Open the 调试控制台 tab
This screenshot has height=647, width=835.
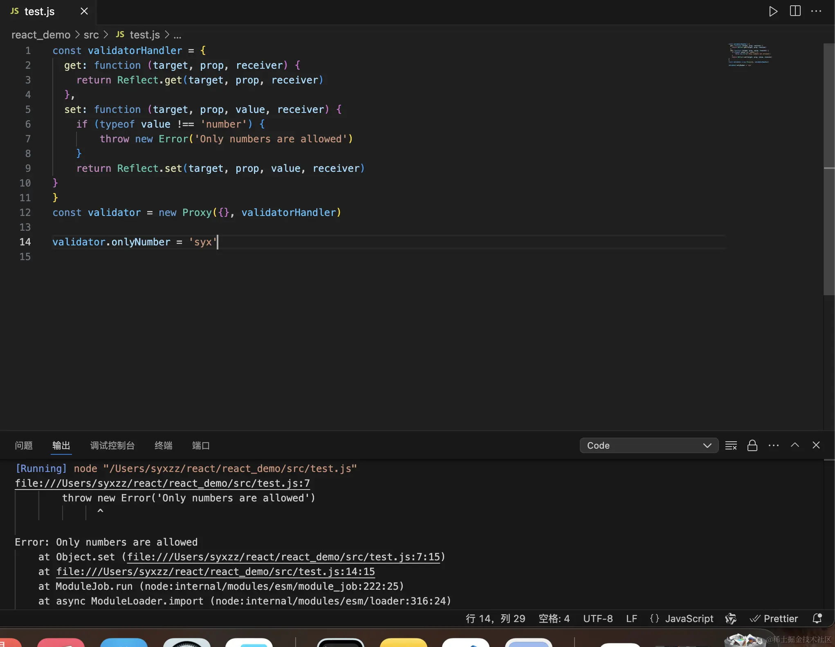coord(112,445)
